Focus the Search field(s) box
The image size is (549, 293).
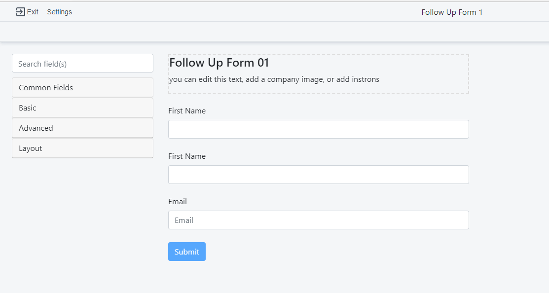point(82,64)
